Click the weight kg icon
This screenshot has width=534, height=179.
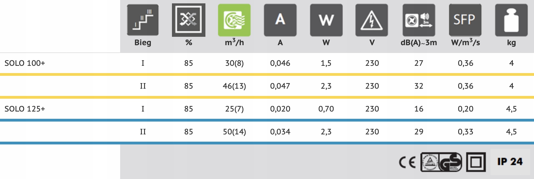511,20
